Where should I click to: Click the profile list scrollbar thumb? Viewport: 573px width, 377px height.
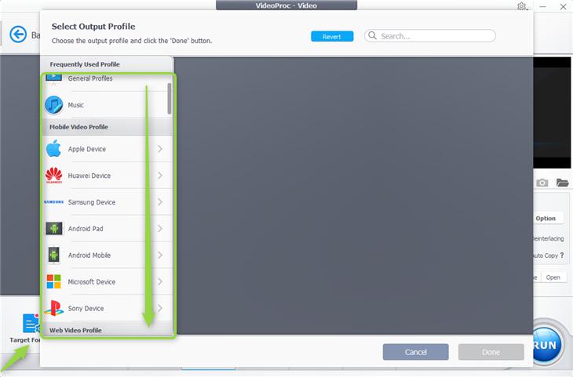(x=170, y=99)
